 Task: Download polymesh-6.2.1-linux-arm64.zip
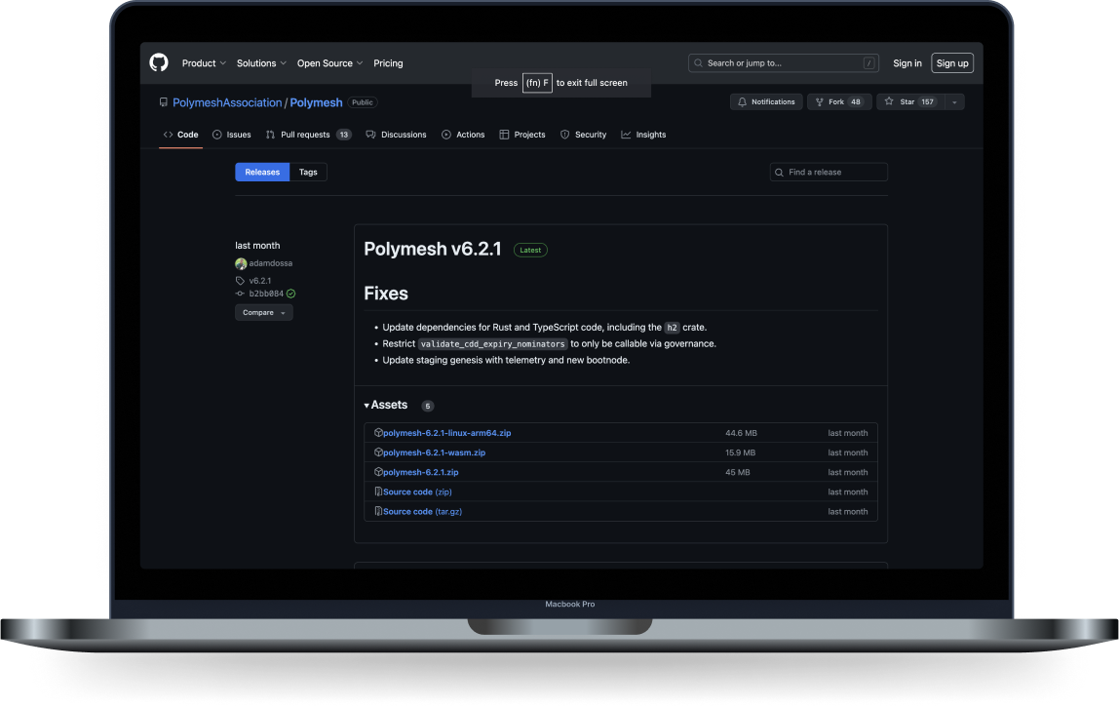(x=446, y=433)
